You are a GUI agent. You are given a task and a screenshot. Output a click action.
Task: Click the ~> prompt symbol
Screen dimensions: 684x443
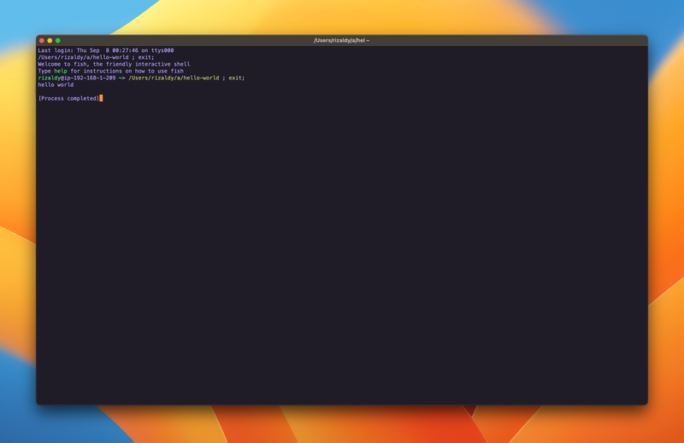[x=122, y=78]
